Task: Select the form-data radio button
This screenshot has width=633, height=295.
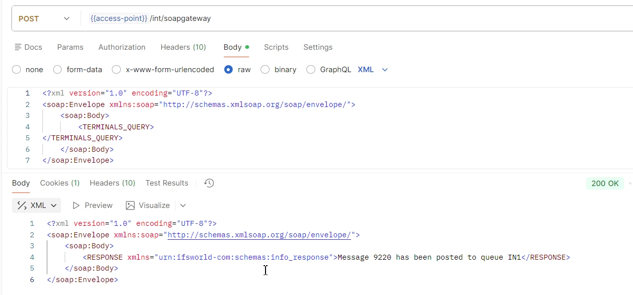Action: click(58, 70)
